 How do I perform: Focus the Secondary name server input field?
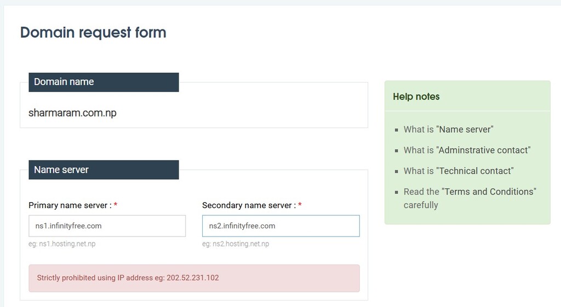pyautogui.click(x=280, y=226)
